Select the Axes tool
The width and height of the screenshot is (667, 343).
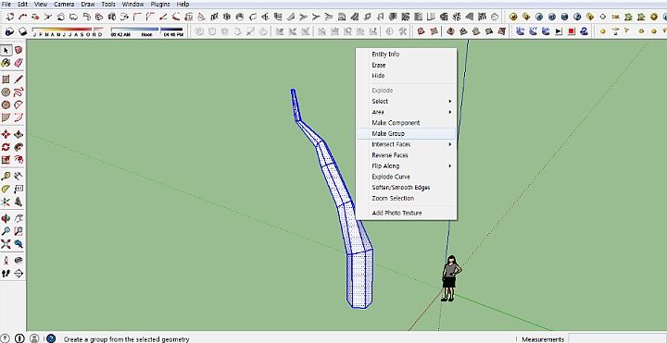6,202
